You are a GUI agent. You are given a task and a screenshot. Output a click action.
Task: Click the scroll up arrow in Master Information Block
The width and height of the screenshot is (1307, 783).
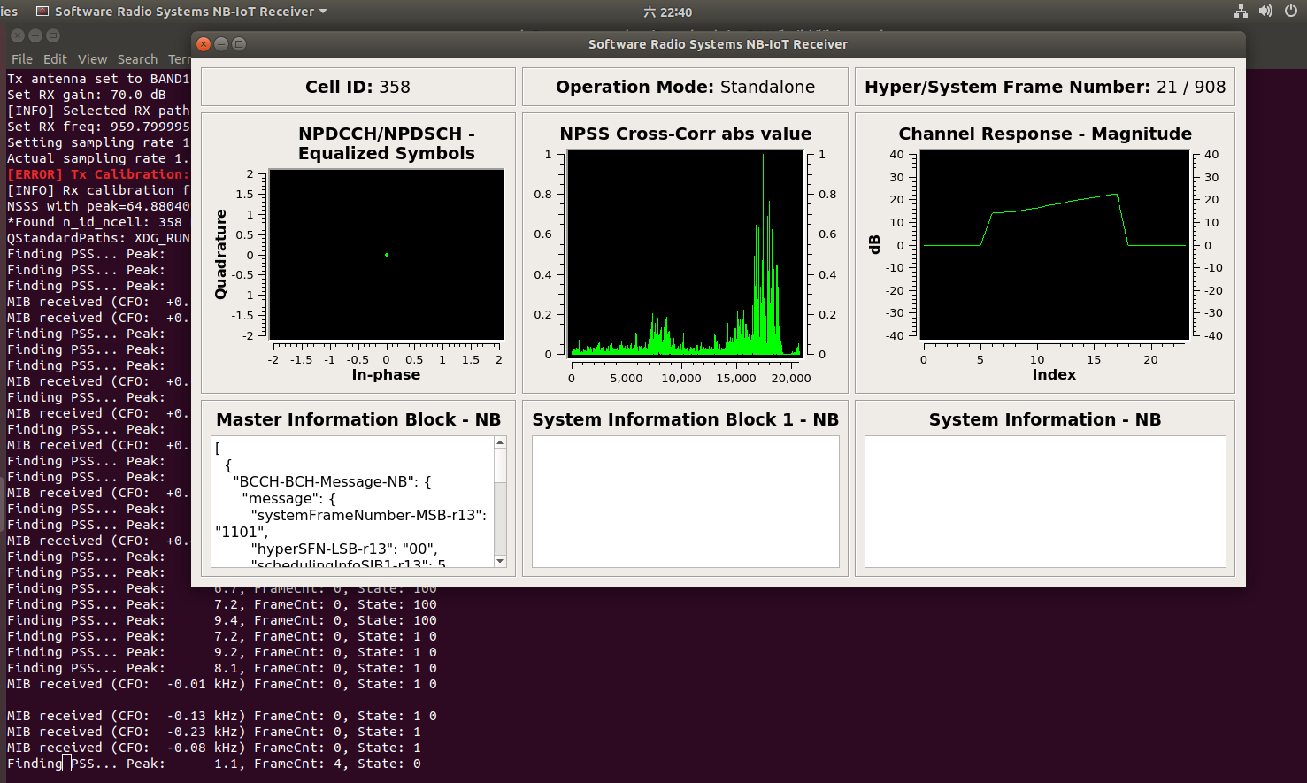500,442
